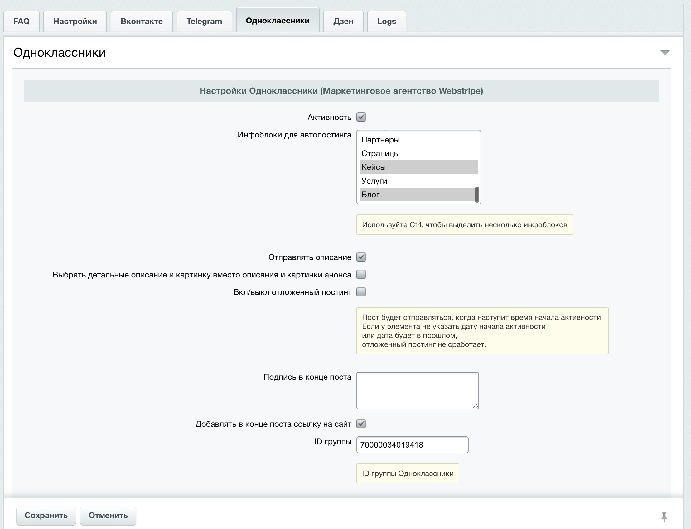Collapse the Одноклассники section arrow
This screenshot has width=691, height=529.
(x=664, y=52)
